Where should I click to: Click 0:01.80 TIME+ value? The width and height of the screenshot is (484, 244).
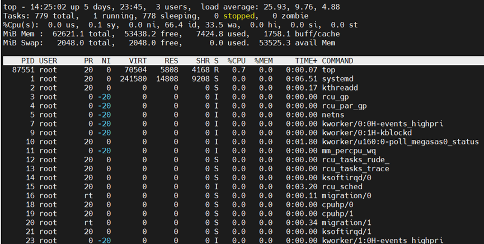pos(302,142)
